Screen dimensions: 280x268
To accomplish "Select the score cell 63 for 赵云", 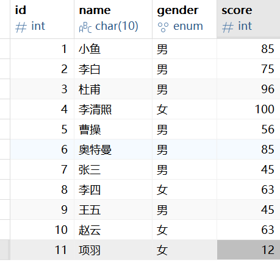I will tap(248, 230).
